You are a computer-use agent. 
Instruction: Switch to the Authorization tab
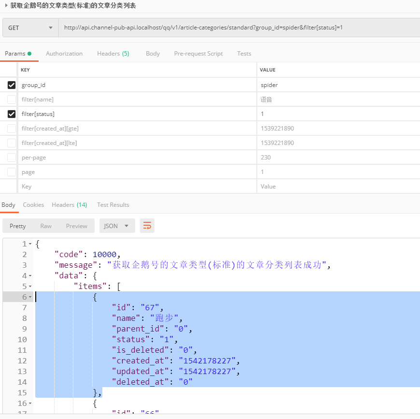click(64, 54)
